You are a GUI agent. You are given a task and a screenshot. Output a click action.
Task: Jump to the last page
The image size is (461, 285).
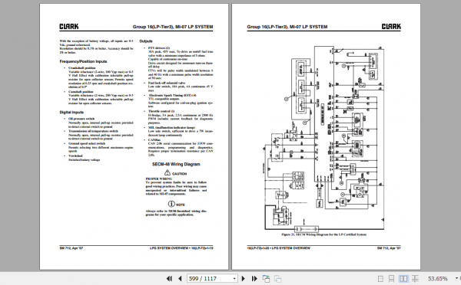click(x=254, y=278)
